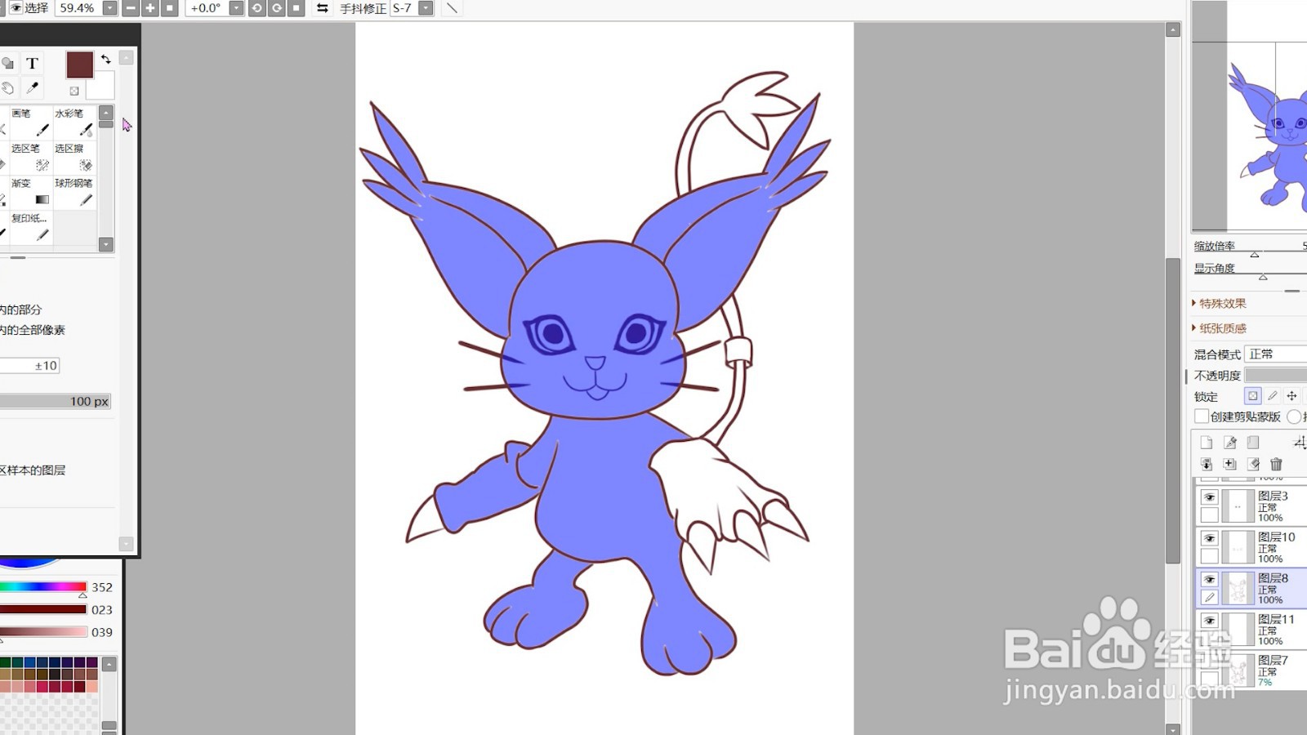Choose the 球形钢笔 ballpoint pen
This screenshot has width=1307, height=735.
click(74, 193)
